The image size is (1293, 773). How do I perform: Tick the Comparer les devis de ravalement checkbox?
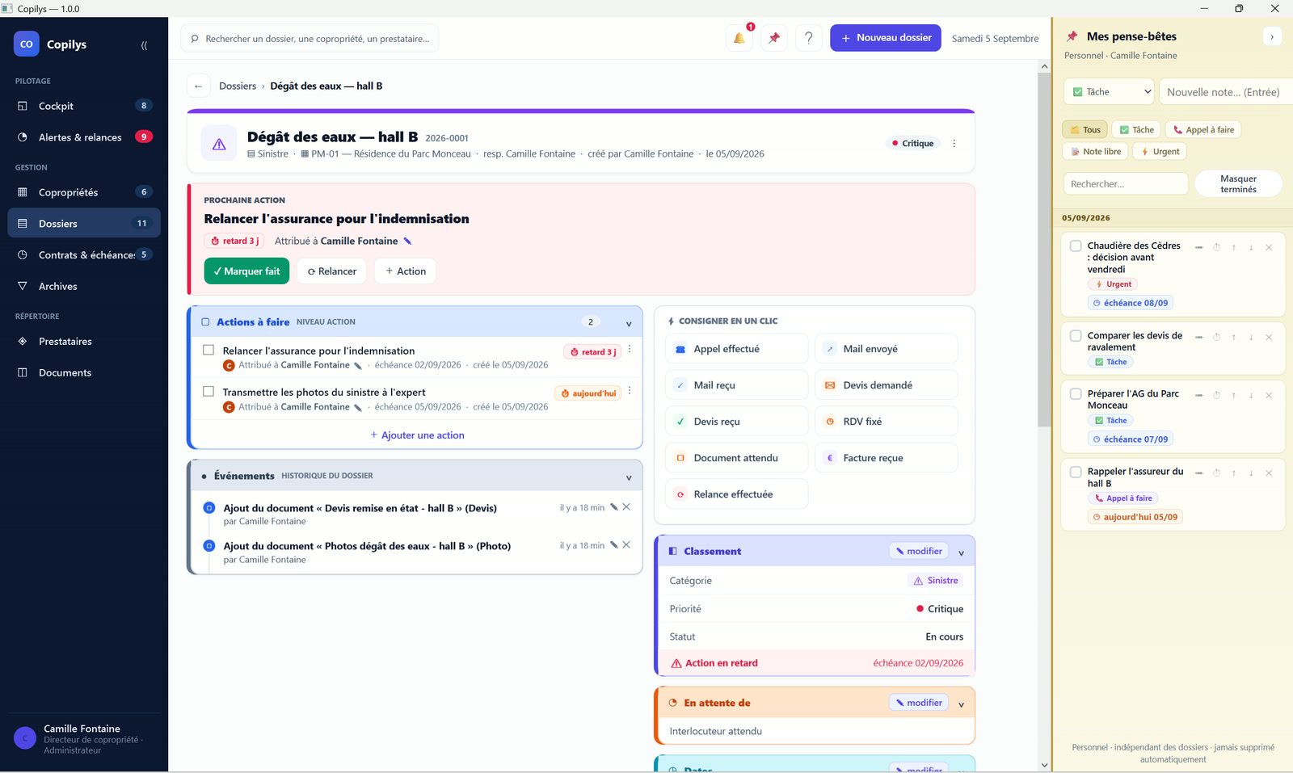(x=1076, y=335)
